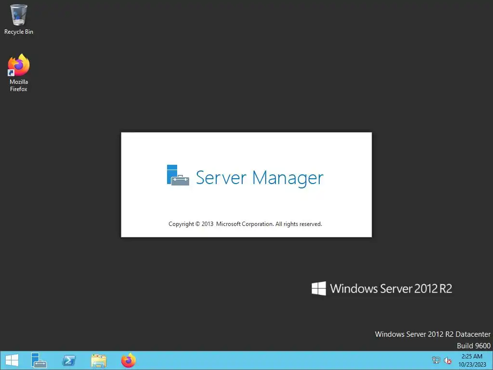The height and width of the screenshot is (370, 493).
Task: Click the "Mozilla Firefox" label text
Action: [x=19, y=85]
